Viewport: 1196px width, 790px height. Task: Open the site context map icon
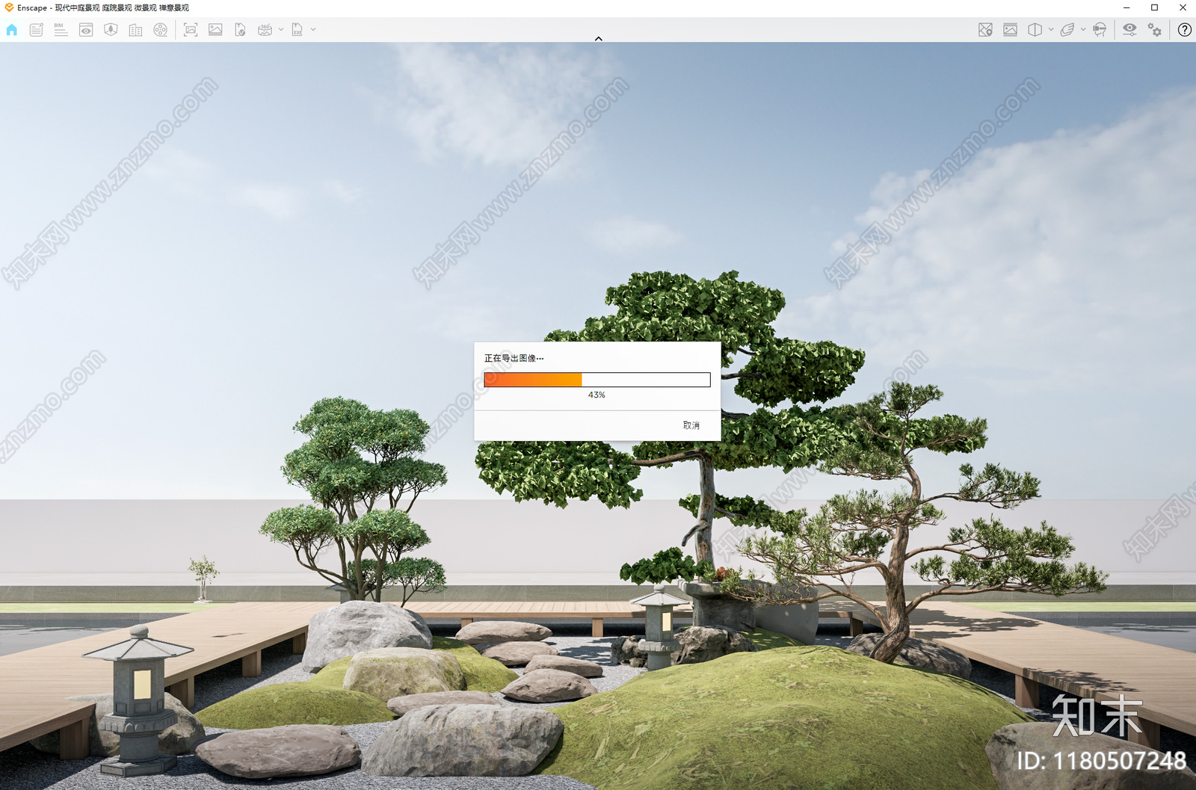click(x=111, y=30)
